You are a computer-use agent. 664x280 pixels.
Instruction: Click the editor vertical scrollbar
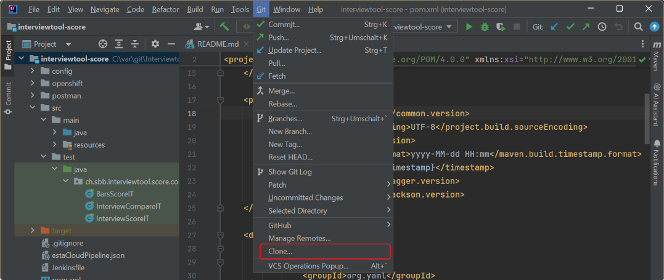647,119
